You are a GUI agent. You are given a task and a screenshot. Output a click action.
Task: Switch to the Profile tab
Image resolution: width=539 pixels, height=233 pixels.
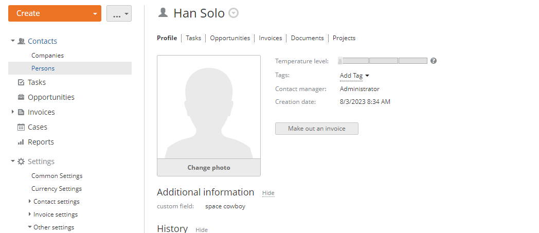167,38
